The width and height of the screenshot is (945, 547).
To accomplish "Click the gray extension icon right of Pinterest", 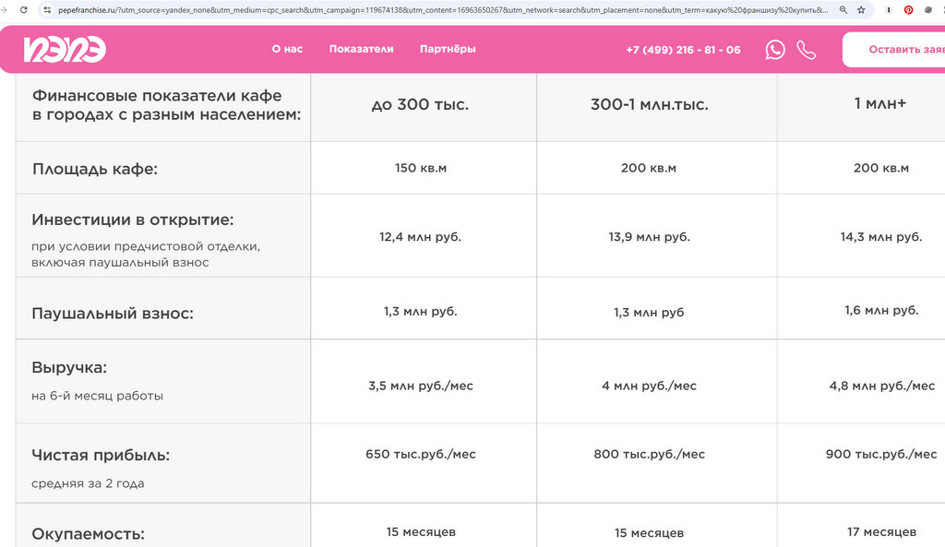I will click(x=928, y=10).
